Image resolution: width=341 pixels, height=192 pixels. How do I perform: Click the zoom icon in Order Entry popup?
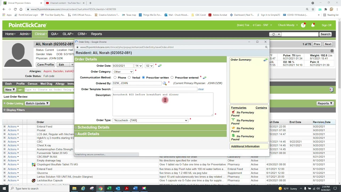(x=266, y=47)
